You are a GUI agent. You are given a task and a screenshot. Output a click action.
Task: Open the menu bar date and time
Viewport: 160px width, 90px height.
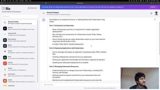[x=155, y=1]
